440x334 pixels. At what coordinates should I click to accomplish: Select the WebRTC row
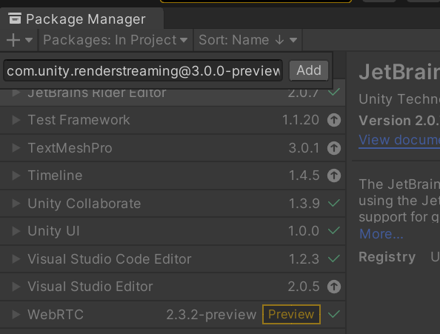pyautogui.click(x=173, y=314)
